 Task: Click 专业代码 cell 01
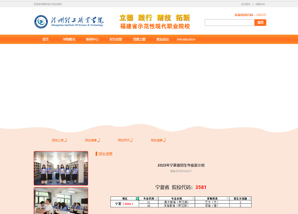pos(149,202)
